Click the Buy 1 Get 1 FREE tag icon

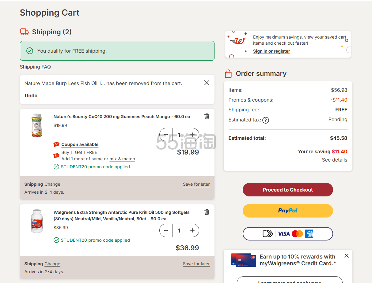(x=56, y=155)
